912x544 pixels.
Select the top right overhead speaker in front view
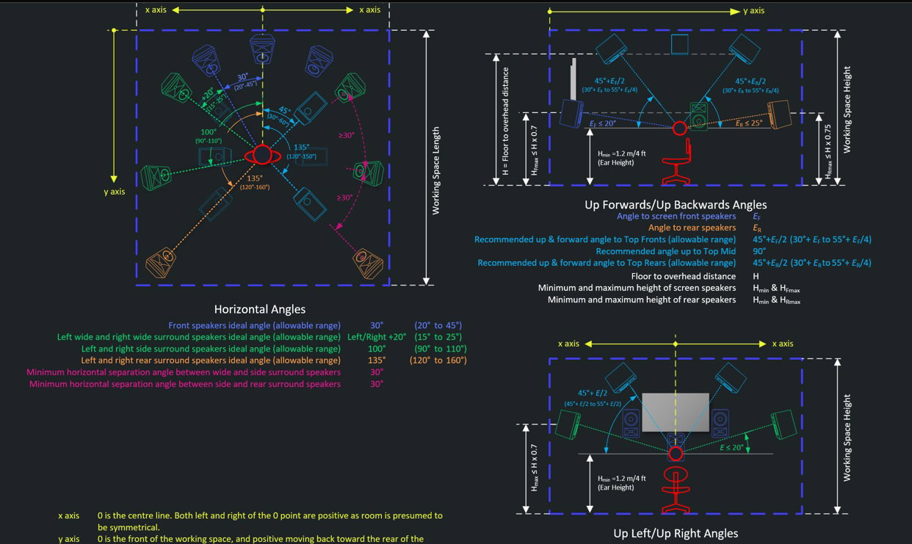pos(731,378)
